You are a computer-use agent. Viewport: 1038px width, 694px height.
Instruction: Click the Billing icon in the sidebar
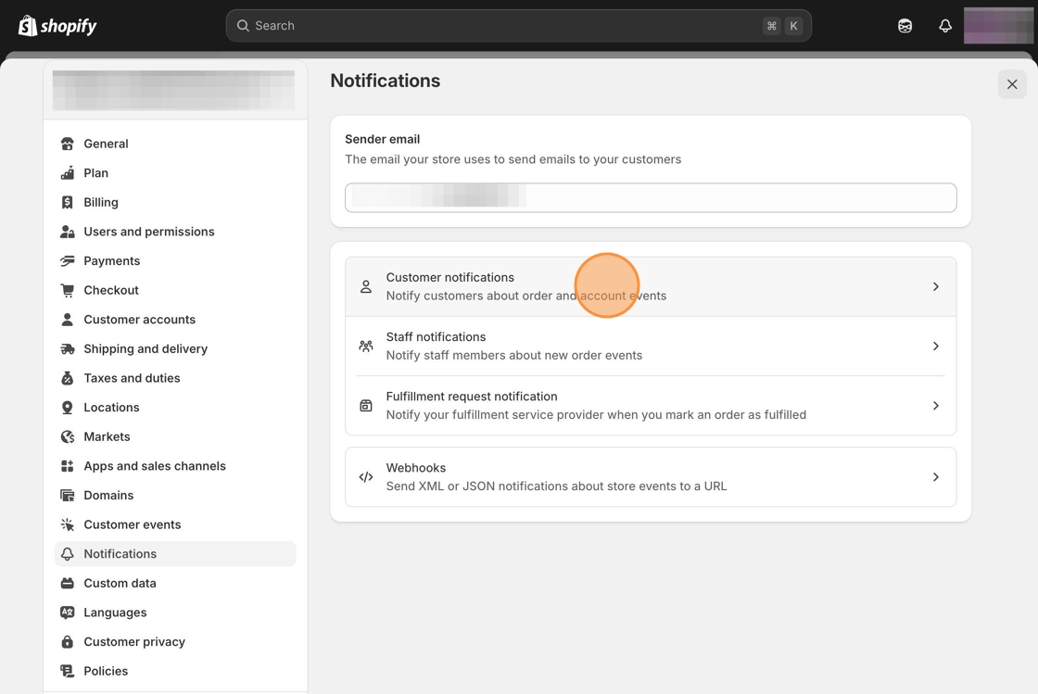coord(67,202)
